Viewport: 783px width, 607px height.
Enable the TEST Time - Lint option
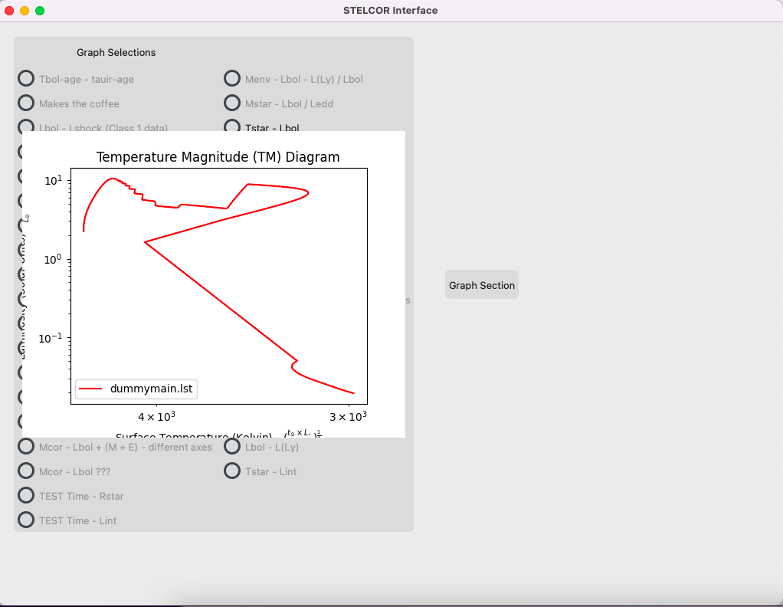coord(26,520)
